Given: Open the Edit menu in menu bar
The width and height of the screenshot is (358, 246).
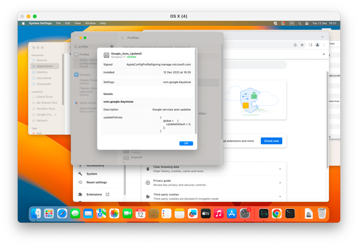Looking at the screenshot, I should pos(68,23).
